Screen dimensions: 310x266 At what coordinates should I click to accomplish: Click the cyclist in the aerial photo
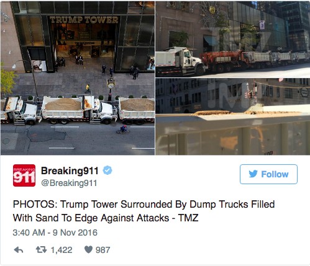point(123,129)
